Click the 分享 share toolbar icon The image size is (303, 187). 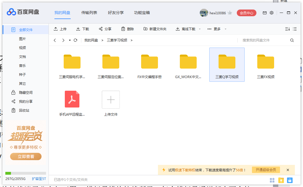point(105,29)
